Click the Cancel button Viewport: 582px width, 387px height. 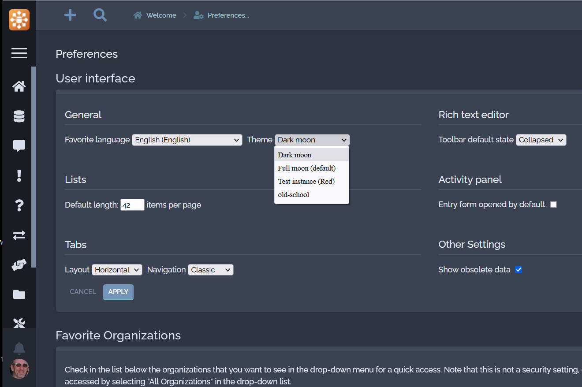[x=83, y=292]
